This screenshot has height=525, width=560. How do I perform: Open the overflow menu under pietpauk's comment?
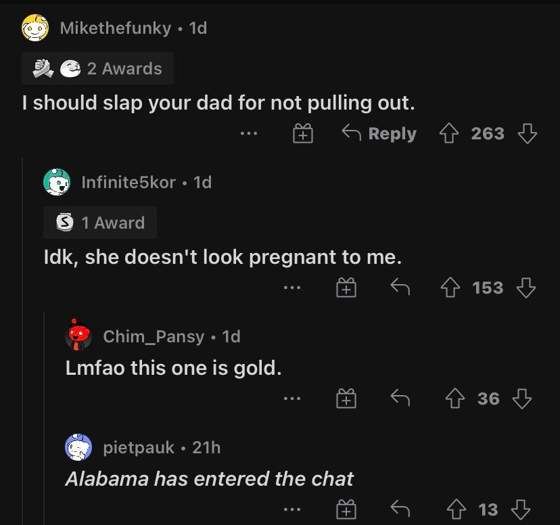[291, 509]
